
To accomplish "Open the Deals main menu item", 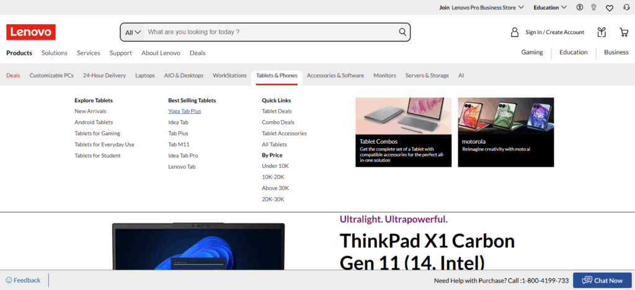I will point(198,53).
